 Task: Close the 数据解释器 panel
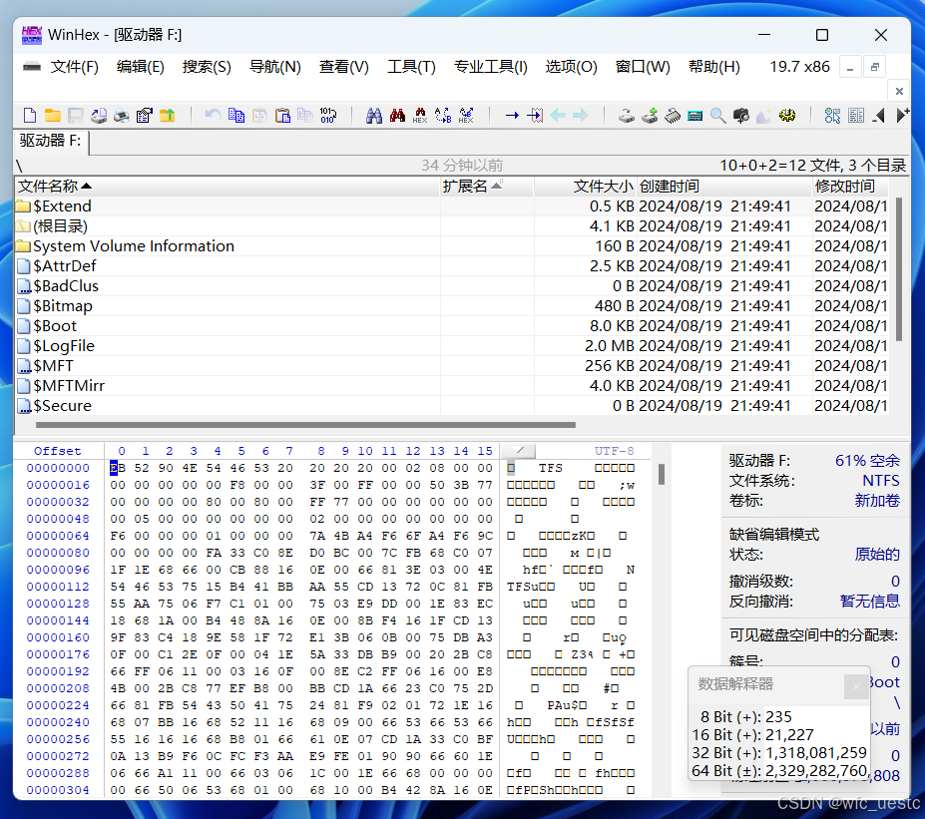click(856, 686)
